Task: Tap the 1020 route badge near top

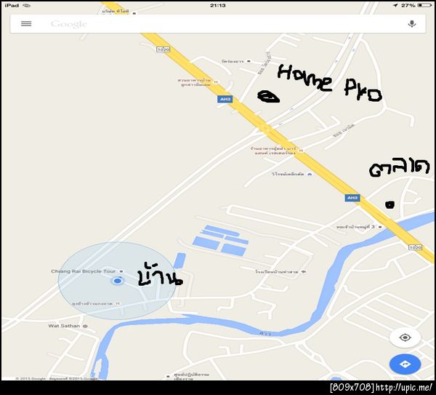Action: click(163, 49)
